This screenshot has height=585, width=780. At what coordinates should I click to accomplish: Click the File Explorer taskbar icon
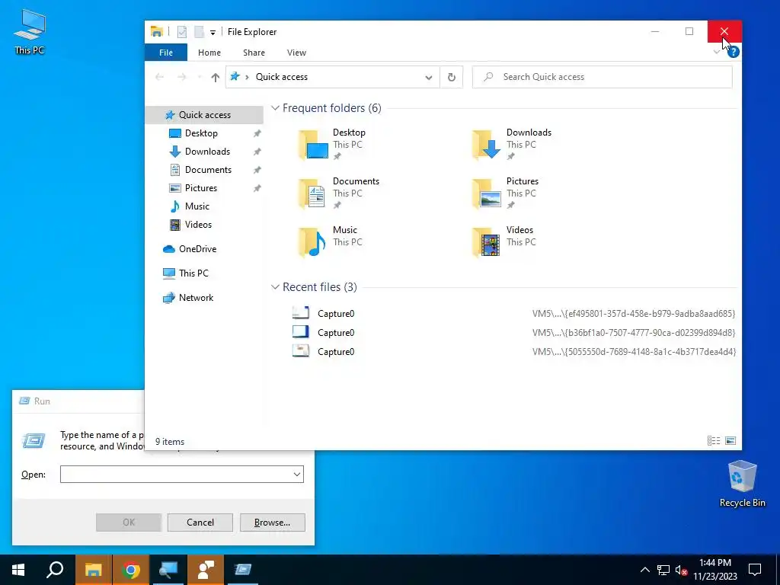[x=94, y=570]
